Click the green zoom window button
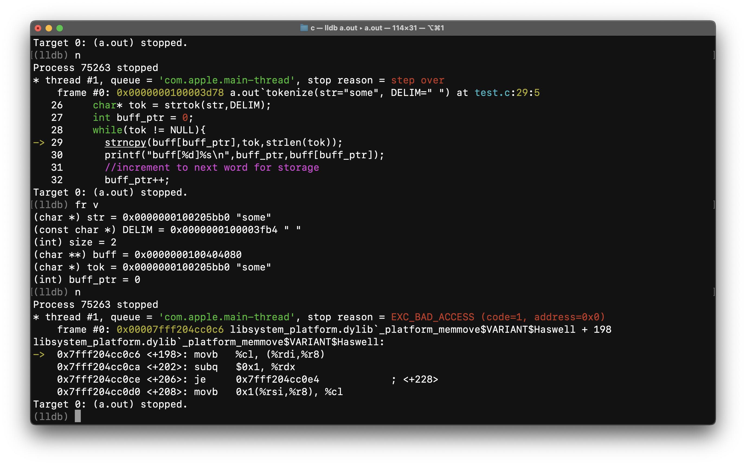This screenshot has height=465, width=746. click(x=60, y=28)
